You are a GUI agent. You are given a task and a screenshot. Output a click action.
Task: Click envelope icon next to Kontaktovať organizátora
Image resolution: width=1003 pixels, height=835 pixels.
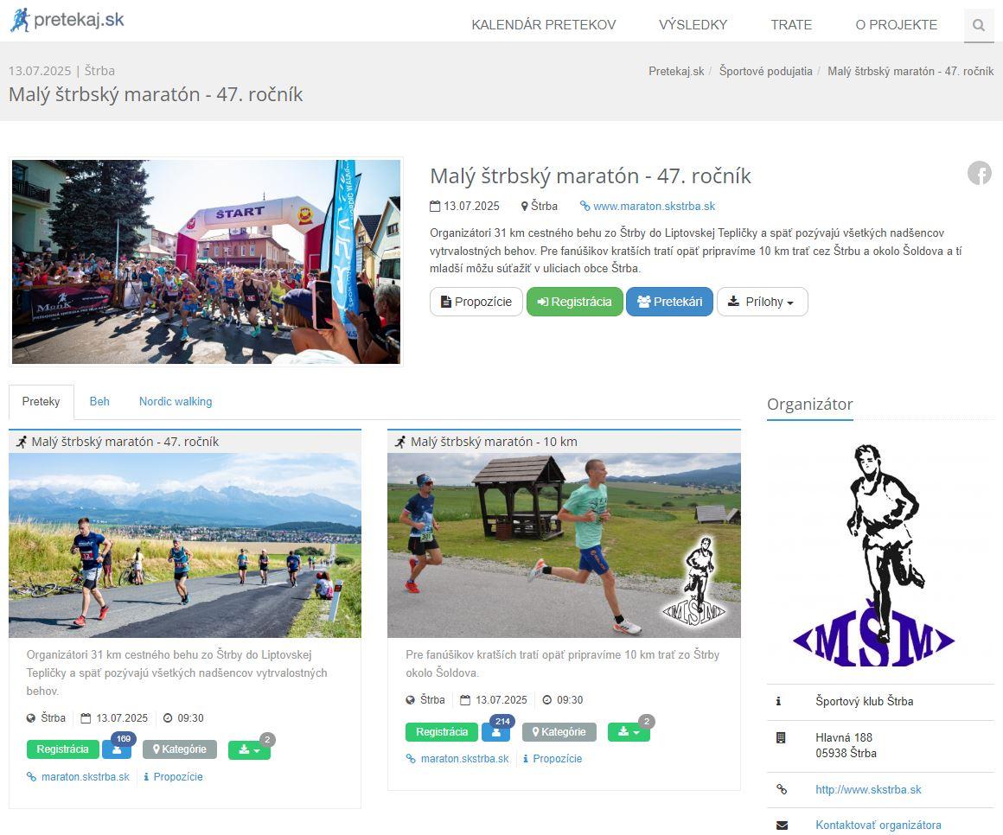pos(782,825)
